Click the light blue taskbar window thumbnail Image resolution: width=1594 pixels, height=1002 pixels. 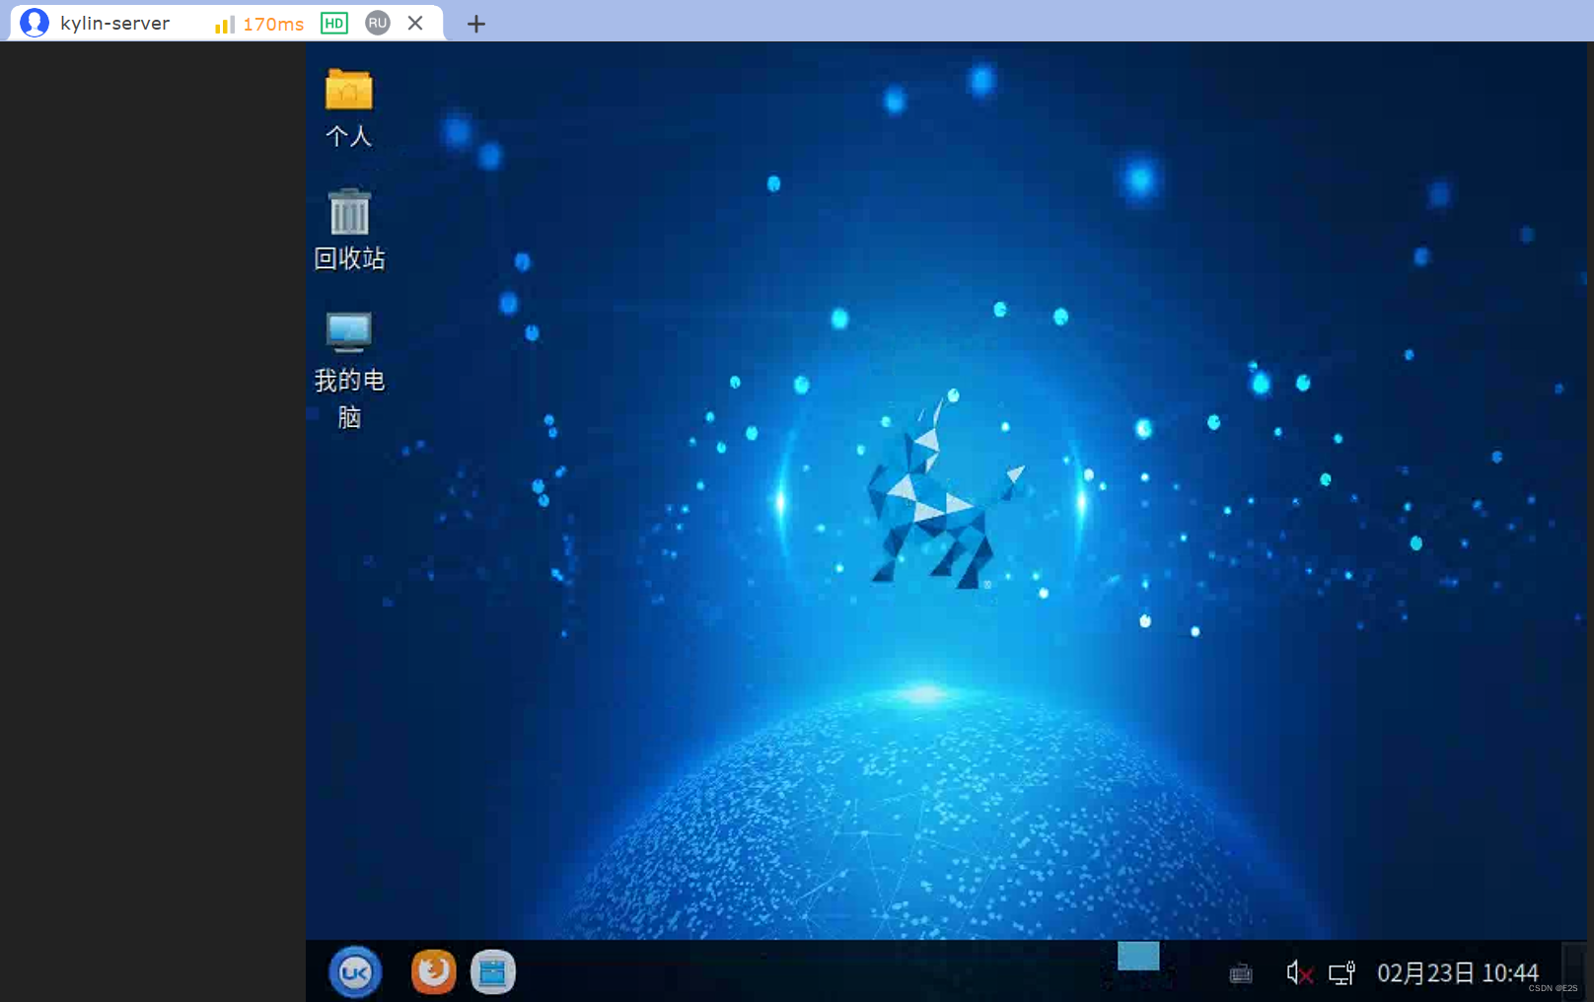click(x=1138, y=956)
